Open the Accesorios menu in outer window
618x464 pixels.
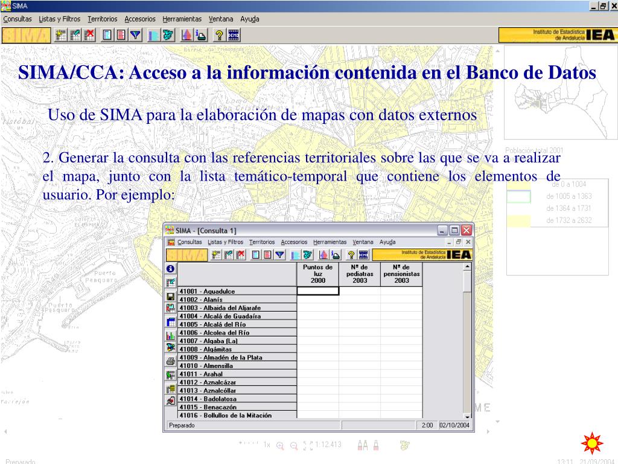coord(140,19)
